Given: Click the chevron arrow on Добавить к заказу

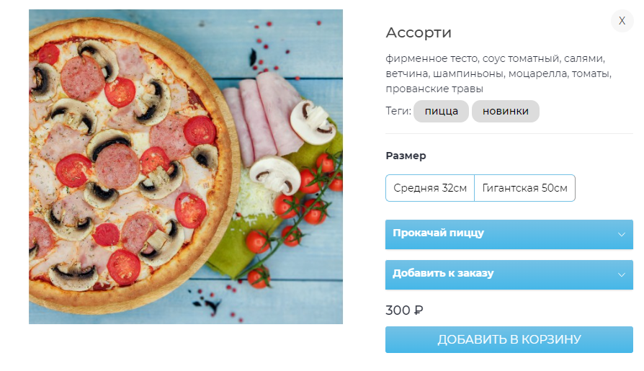Looking at the screenshot, I should pos(622,275).
